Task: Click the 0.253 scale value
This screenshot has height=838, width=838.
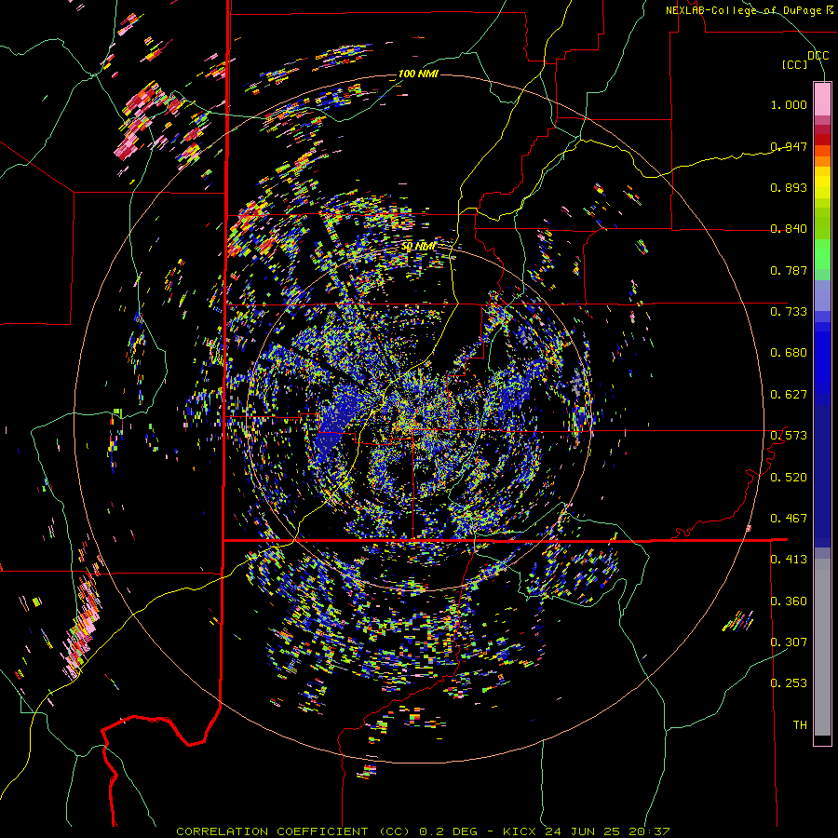Action: pyautogui.click(x=789, y=683)
